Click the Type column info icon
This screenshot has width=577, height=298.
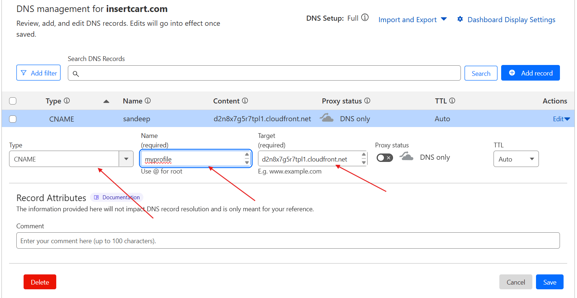tap(67, 101)
